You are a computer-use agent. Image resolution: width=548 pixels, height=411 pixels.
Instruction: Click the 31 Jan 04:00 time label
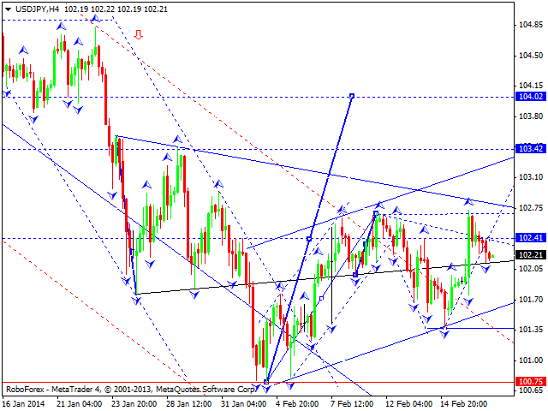[x=244, y=404]
